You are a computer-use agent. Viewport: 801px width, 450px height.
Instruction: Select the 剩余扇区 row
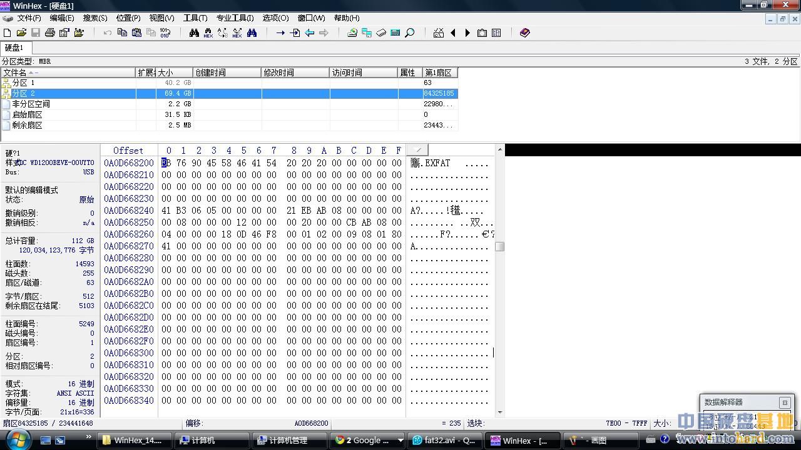click(x=230, y=125)
